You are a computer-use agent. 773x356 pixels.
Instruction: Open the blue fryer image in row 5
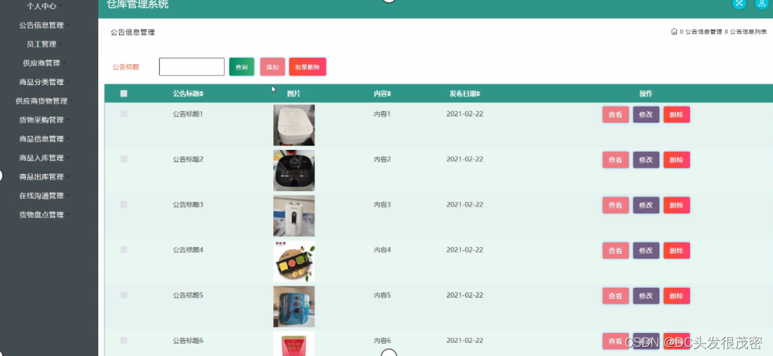coord(294,307)
